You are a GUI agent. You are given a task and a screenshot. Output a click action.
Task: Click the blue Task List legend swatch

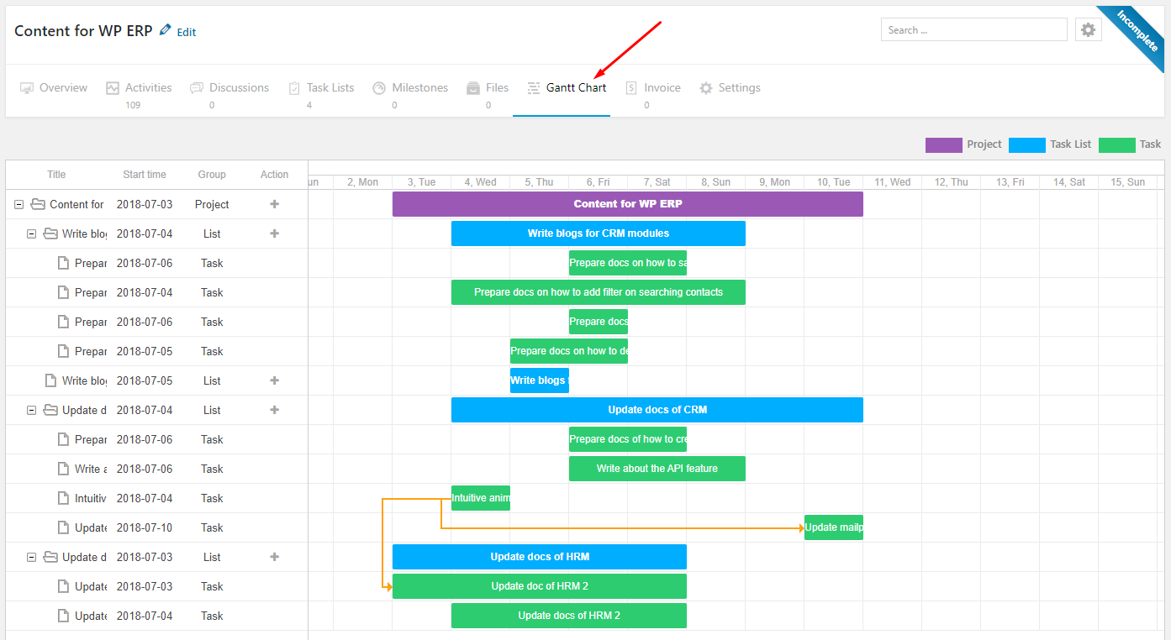click(1027, 144)
